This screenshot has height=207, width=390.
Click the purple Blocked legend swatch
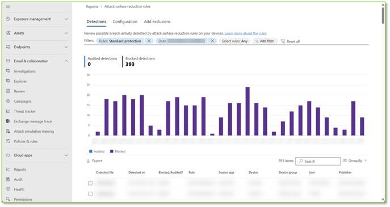pos(112,151)
